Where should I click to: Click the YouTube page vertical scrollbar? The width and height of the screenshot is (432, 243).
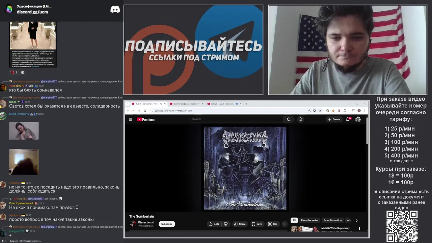367,132
